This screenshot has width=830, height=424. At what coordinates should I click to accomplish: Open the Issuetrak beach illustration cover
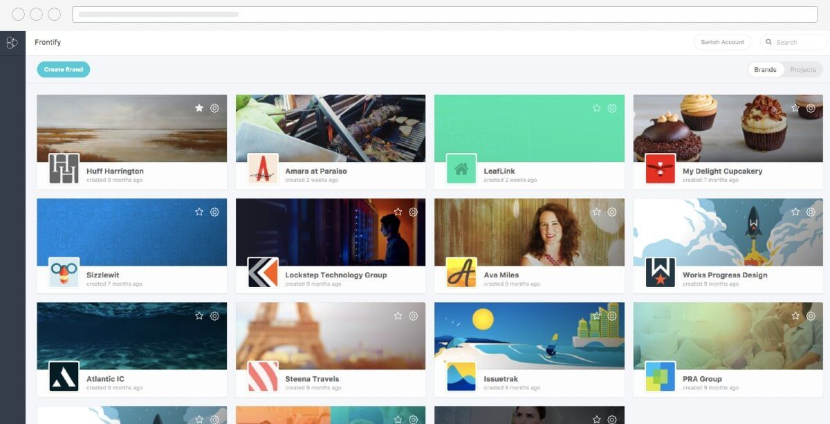pyautogui.click(x=529, y=336)
